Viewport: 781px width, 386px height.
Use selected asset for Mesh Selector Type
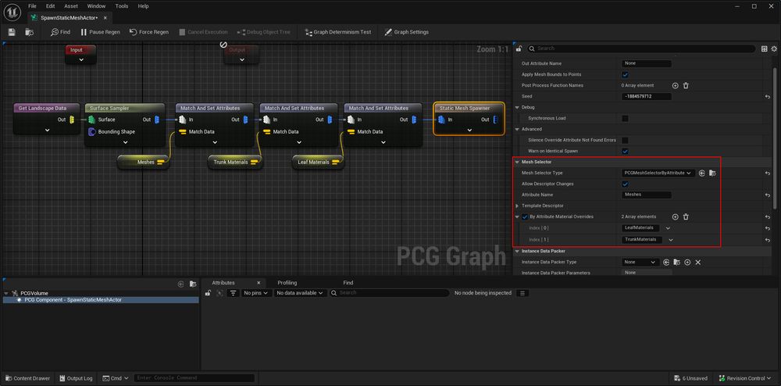pyautogui.click(x=702, y=173)
